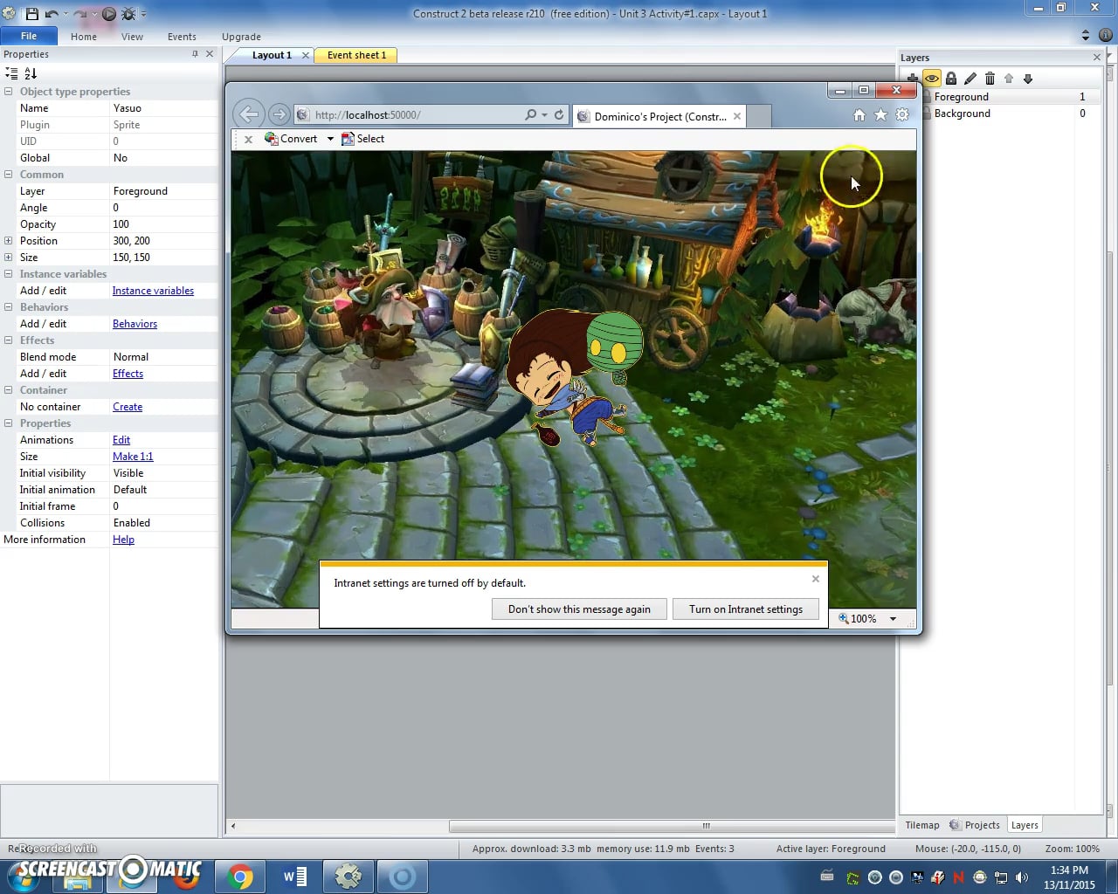Image resolution: width=1118 pixels, height=894 pixels.
Task: Open the Projects panel tab
Action: [975, 825]
